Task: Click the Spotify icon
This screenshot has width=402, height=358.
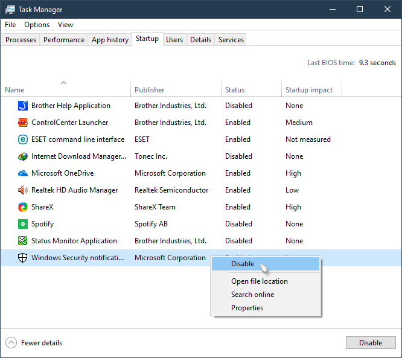Action: tap(23, 224)
